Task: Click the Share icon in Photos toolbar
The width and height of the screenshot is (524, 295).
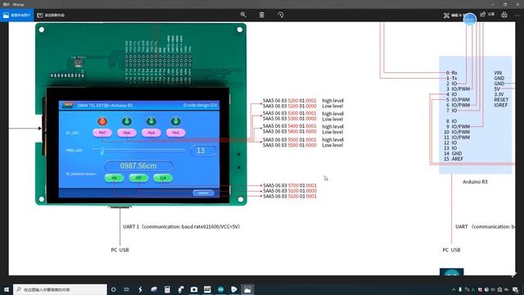Action: [x=487, y=15]
